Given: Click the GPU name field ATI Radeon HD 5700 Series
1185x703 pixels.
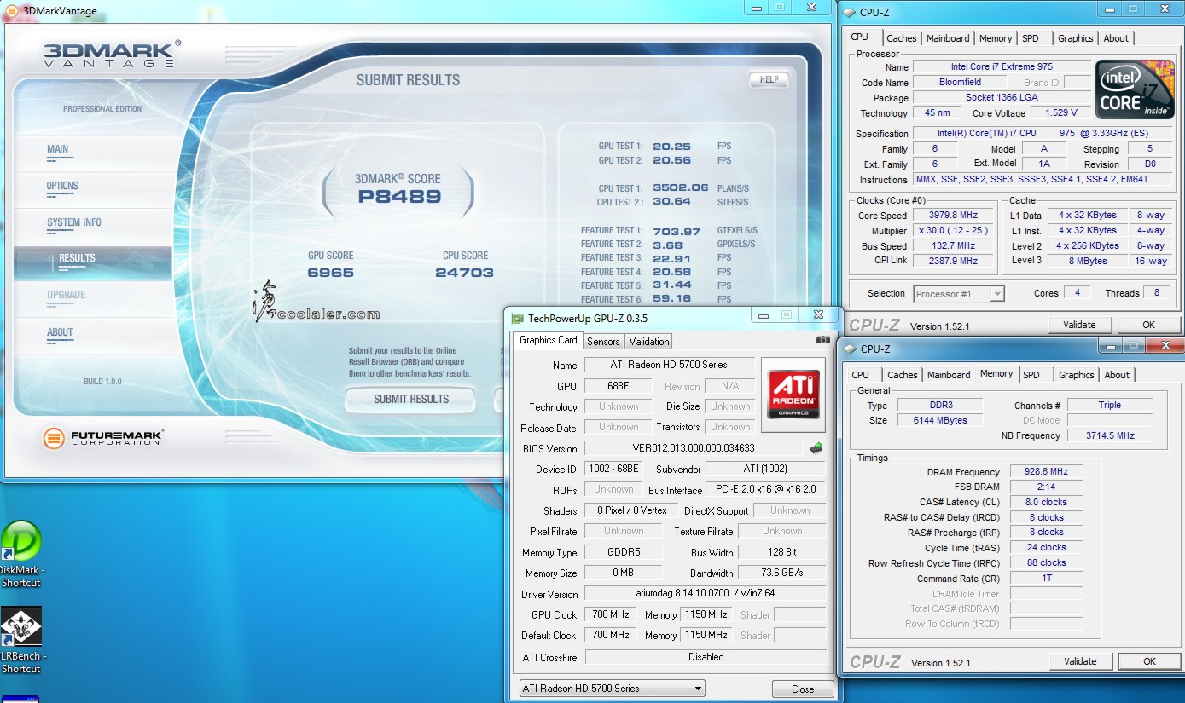Looking at the screenshot, I should 669,365.
